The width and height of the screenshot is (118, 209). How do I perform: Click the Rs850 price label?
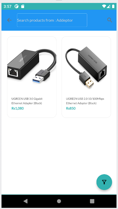click(x=71, y=108)
